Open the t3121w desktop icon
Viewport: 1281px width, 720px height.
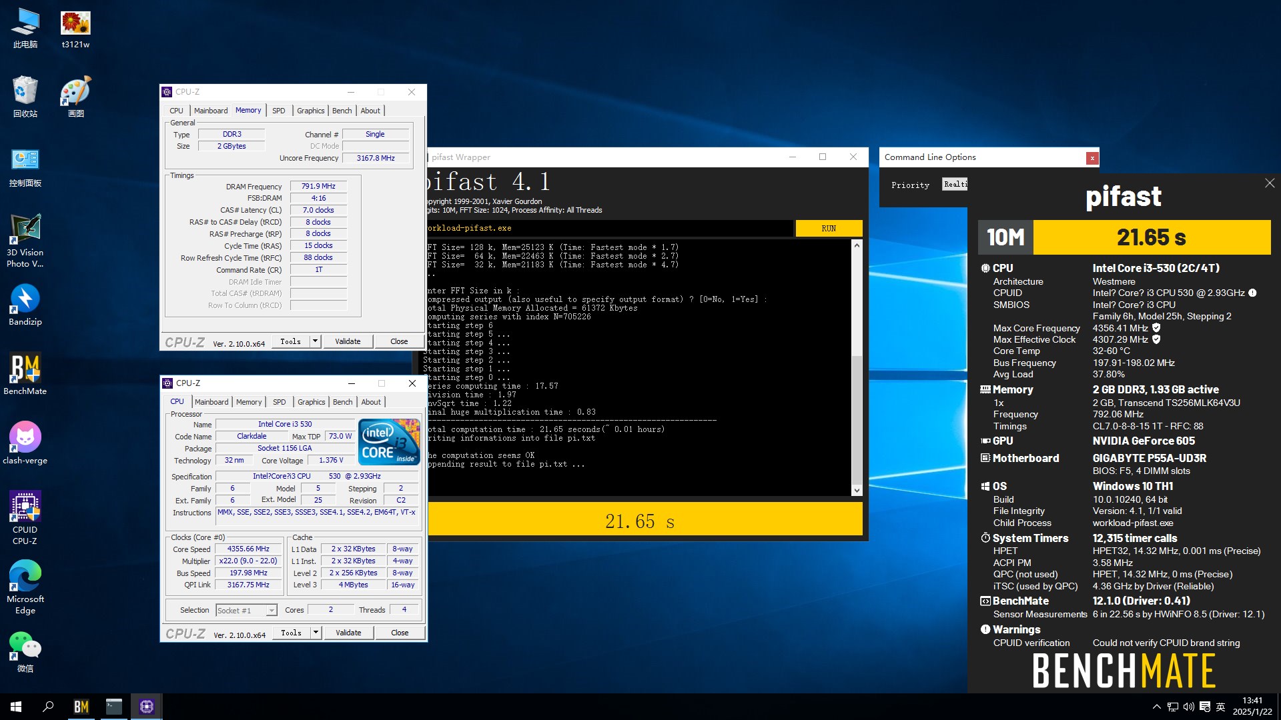click(x=75, y=28)
